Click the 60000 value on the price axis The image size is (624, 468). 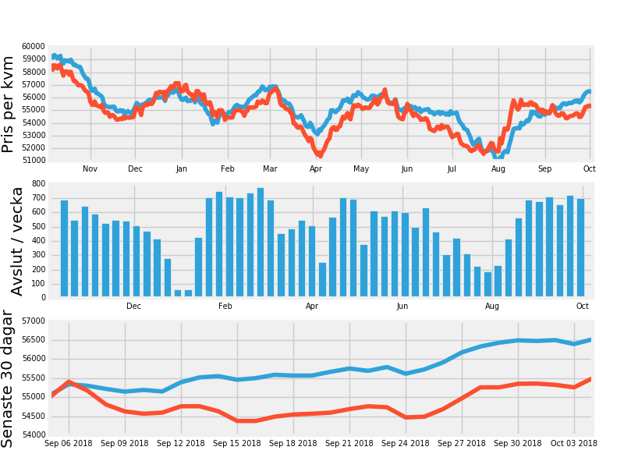click(x=34, y=47)
